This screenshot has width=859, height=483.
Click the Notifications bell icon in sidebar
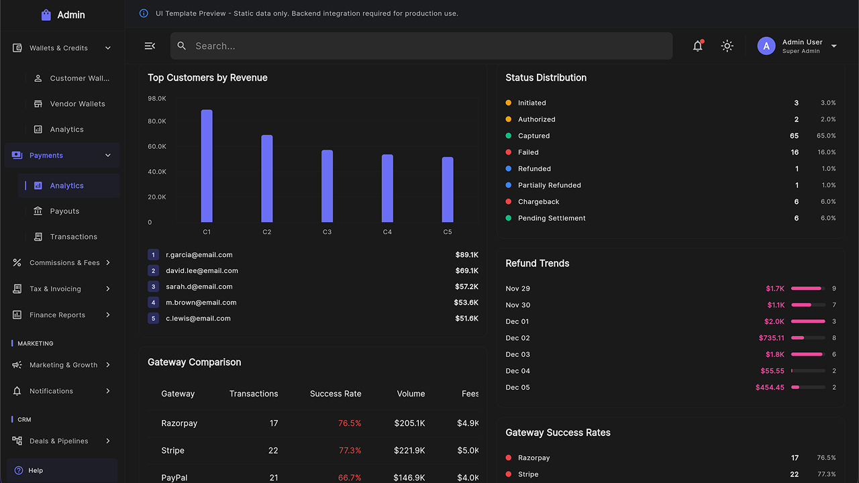coord(17,390)
